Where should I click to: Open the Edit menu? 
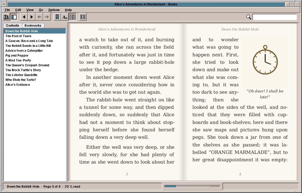pyautogui.click(x=18, y=10)
